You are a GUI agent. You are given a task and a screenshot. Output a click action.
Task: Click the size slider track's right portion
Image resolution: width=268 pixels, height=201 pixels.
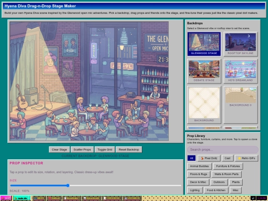tap(125, 186)
